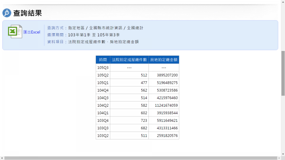Click the 查詢方式 summary line
The height and width of the screenshot is (160, 285).
tap(95, 28)
